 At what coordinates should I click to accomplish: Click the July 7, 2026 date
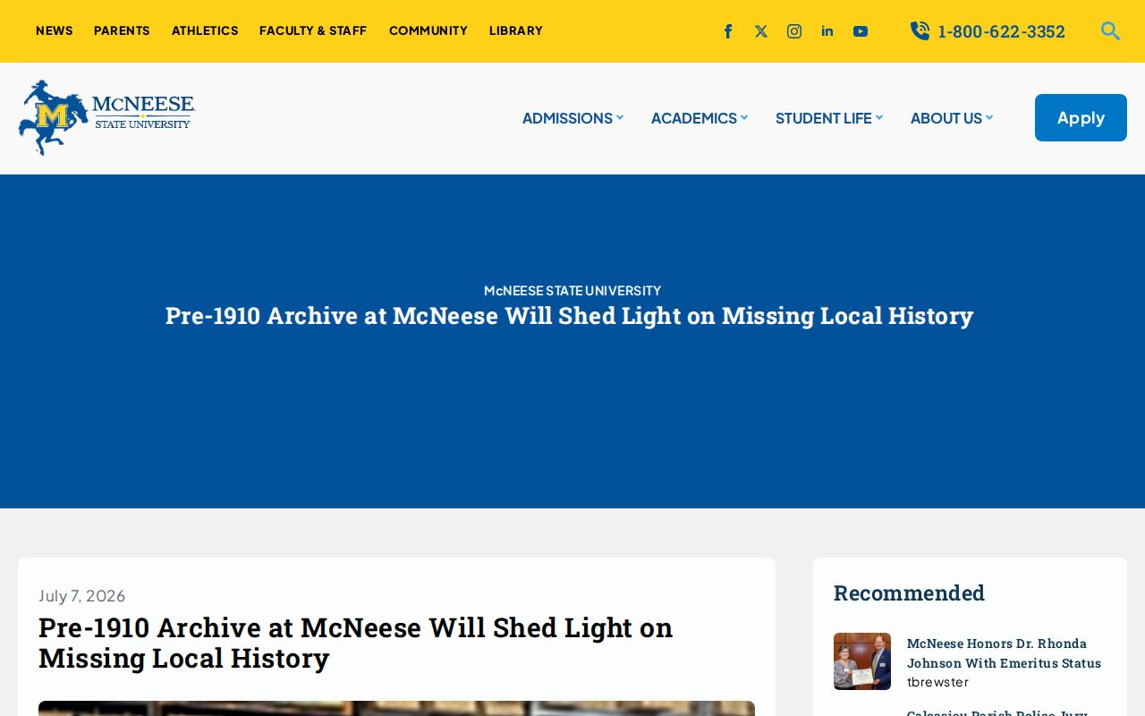coord(82,596)
